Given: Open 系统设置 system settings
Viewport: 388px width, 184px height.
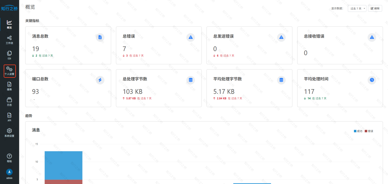Looking at the screenshot, I should click(10, 133).
